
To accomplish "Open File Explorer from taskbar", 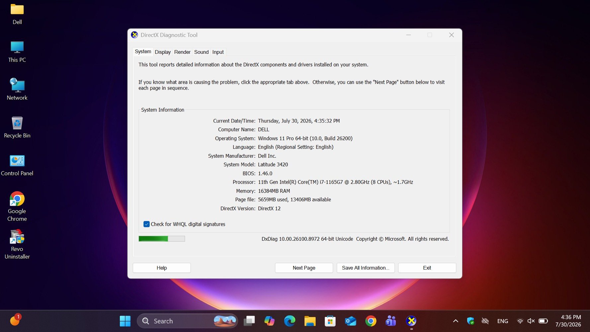I will point(310,321).
